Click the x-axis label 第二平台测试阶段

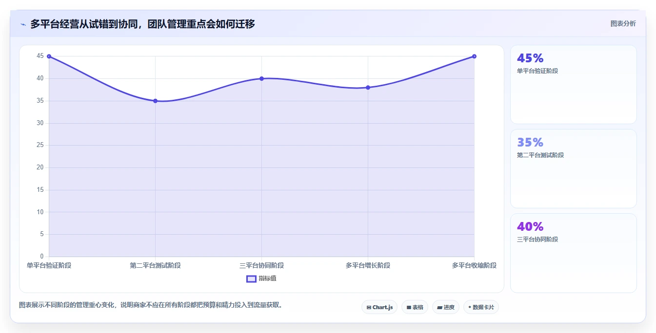(155, 265)
